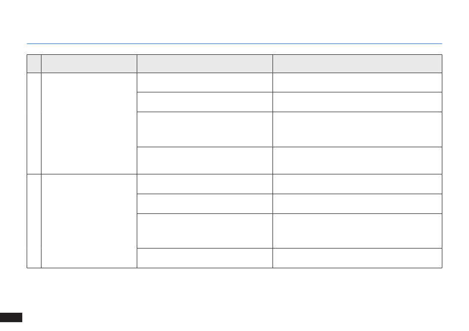469x331 pixels.
Task: Click first group's bottom last-column cell
Action: pos(357,161)
